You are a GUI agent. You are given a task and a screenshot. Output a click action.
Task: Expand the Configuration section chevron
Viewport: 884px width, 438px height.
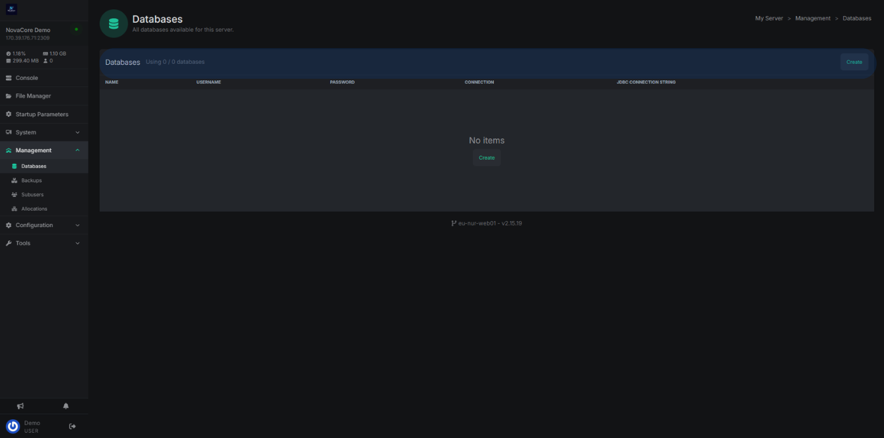pyautogui.click(x=78, y=225)
